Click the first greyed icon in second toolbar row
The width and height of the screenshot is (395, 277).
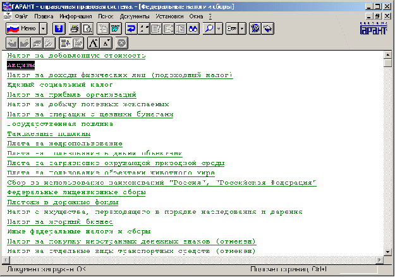12,43
